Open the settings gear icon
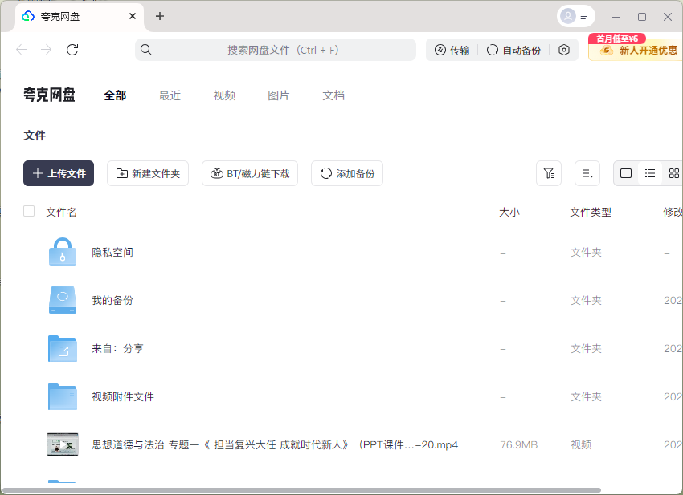The image size is (683, 495). pyautogui.click(x=564, y=50)
